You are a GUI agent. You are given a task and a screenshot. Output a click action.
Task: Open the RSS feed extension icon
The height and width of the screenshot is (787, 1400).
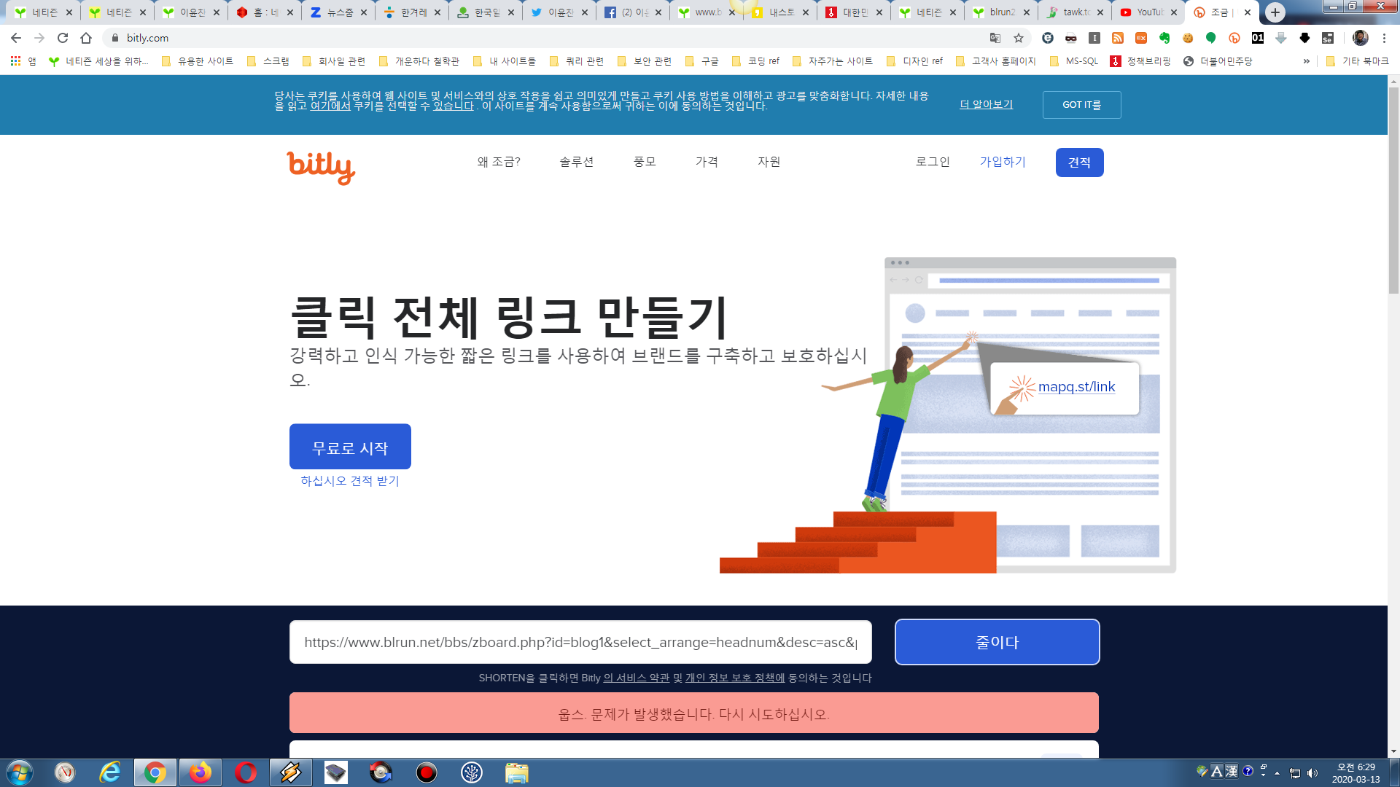point(1118,38)
